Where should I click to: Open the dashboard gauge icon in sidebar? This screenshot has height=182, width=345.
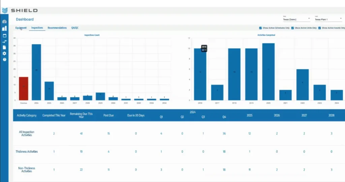4,22
